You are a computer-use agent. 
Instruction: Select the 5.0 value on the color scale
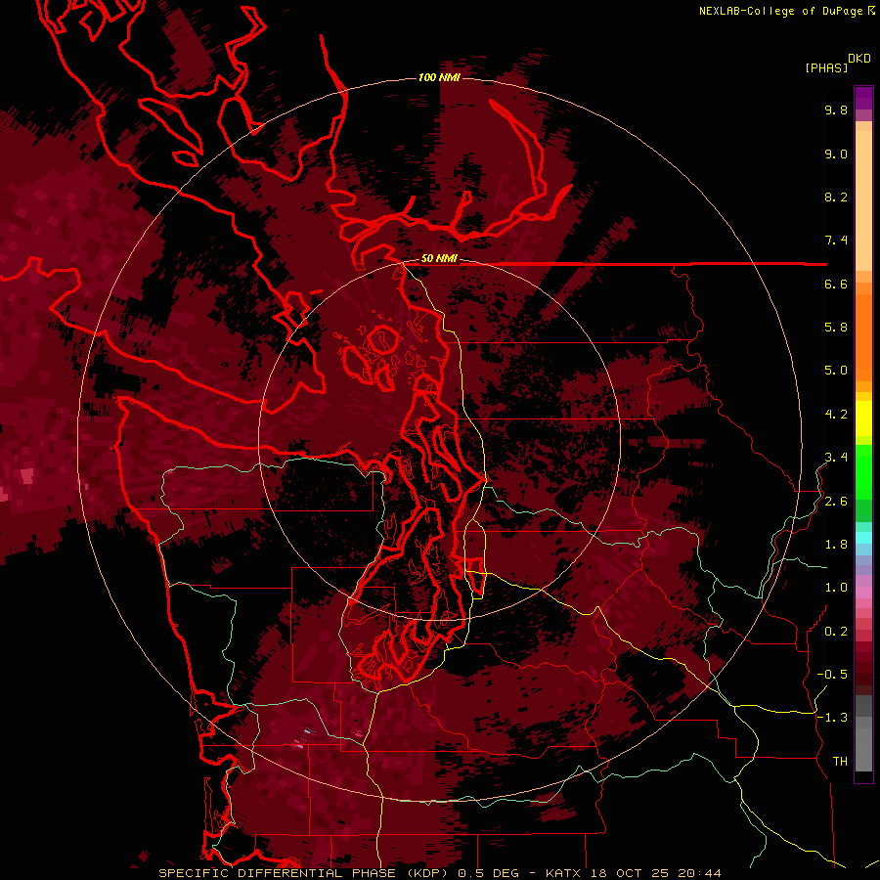[x=836, y=371]
